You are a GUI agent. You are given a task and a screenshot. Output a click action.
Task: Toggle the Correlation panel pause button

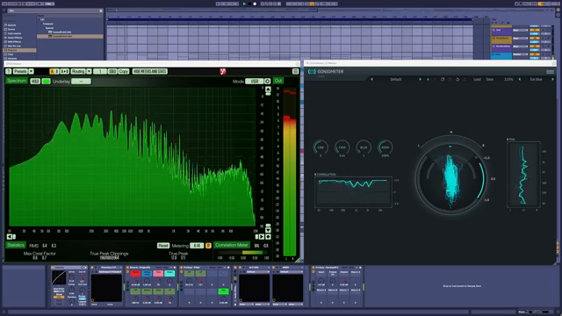(x=315, y=175)
